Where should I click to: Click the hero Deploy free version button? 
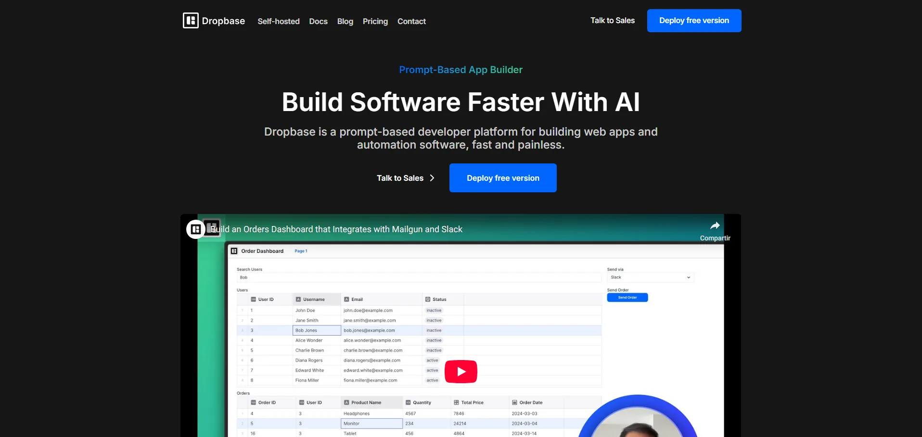click(503, 178)
